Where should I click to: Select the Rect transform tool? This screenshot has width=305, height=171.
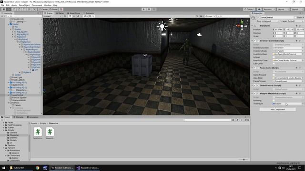point(24,9)
